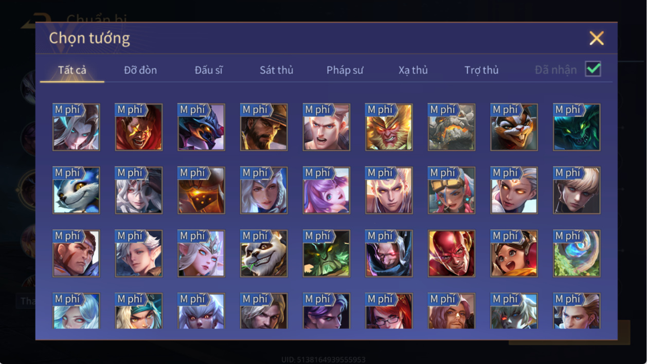Select the Tất cả tab
Image resolution: width=647 pixels, height=364 pixels.
pos(72,70)
